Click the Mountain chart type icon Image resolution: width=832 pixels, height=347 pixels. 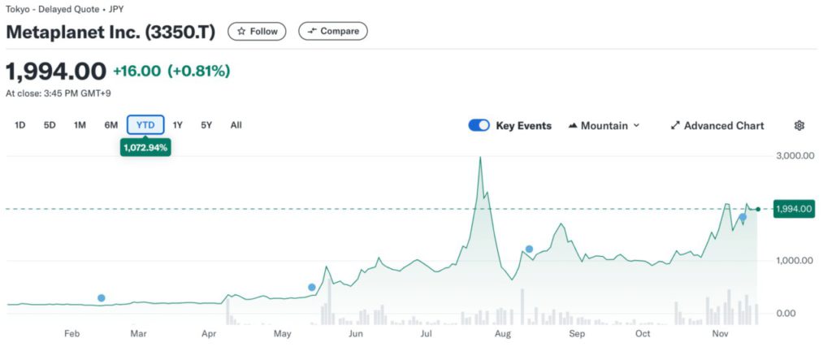[x=573, y=126]
